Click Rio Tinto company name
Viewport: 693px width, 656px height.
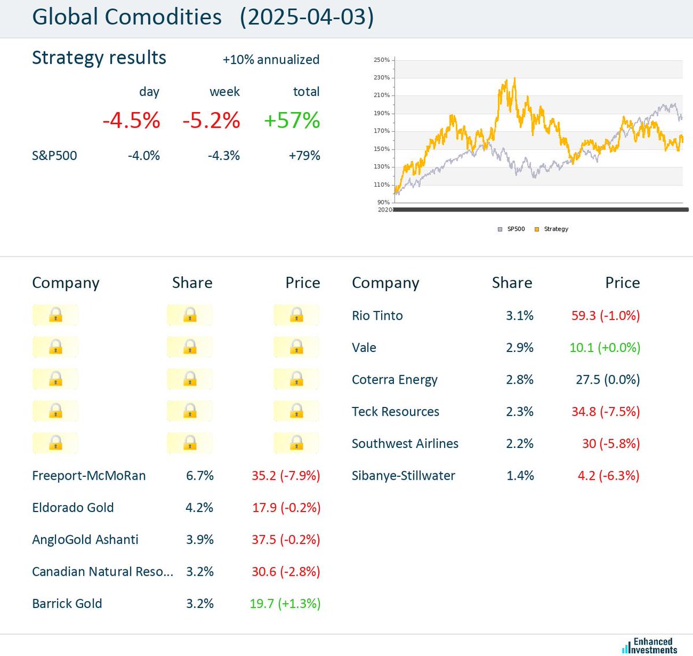click(377, 316)
